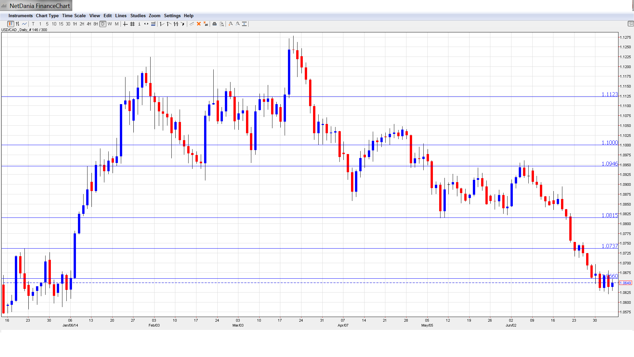Switch to the 4H time scale
Image resolution: width=634 pixels, height=357 pixels.
click(89, 24)
